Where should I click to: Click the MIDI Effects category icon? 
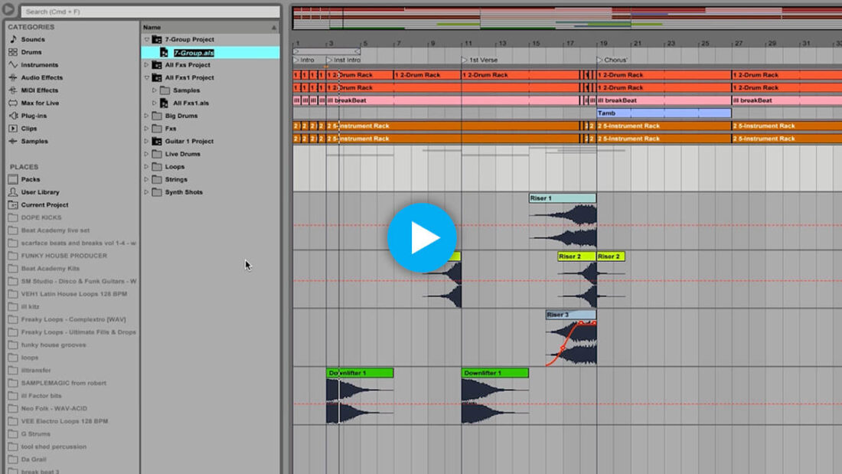(13, 90)
